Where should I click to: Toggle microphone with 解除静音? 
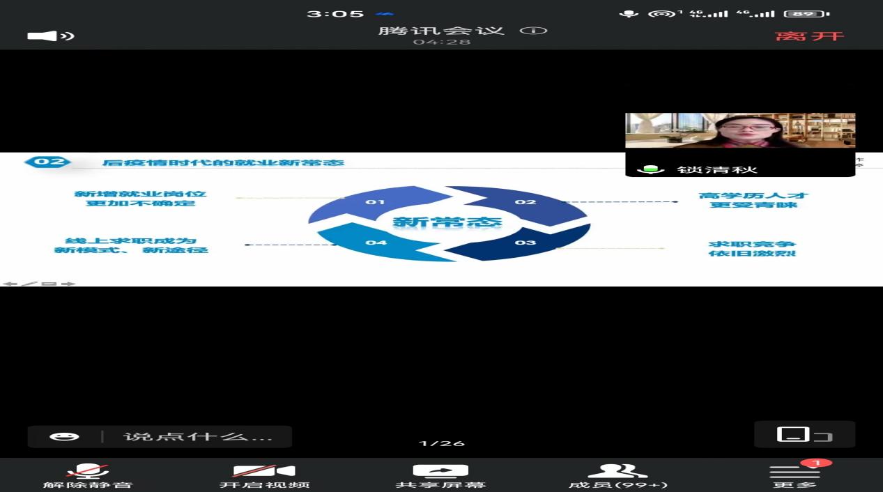[88, 475]
